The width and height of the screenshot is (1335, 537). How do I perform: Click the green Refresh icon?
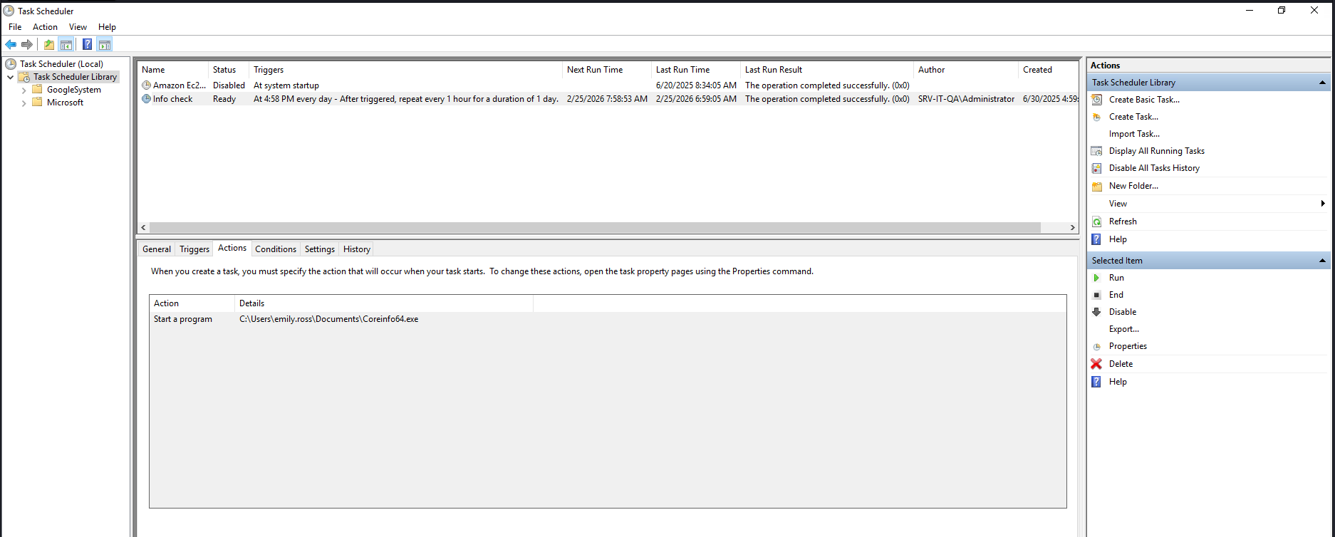1097,221
